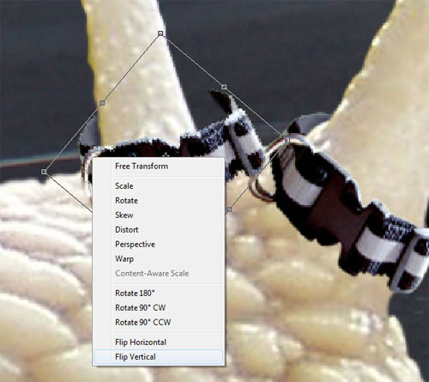Click the leftmost transform corner handle

(x=44, y=172)
